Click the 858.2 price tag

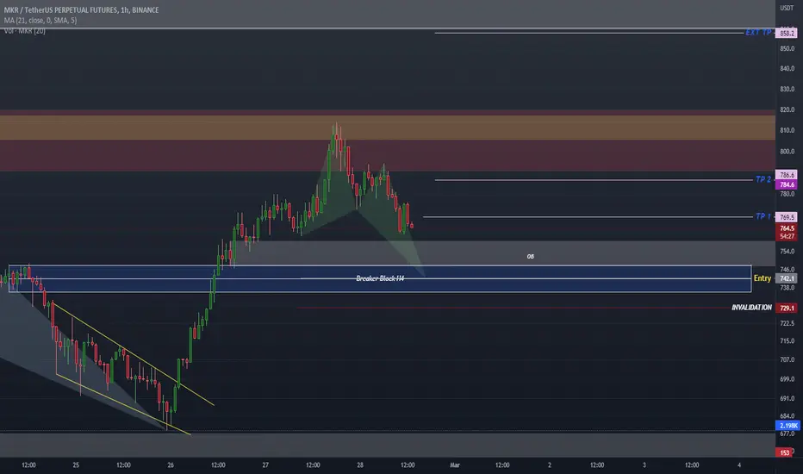coord(787,34)
